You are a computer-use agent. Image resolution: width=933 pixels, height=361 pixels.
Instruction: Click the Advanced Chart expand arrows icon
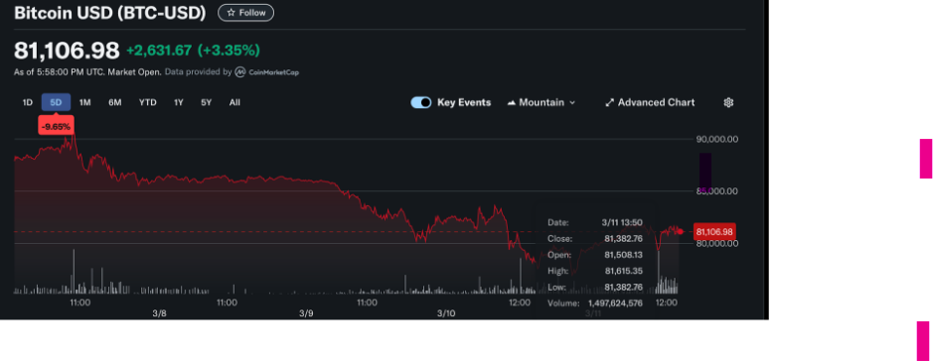[609, 103]
